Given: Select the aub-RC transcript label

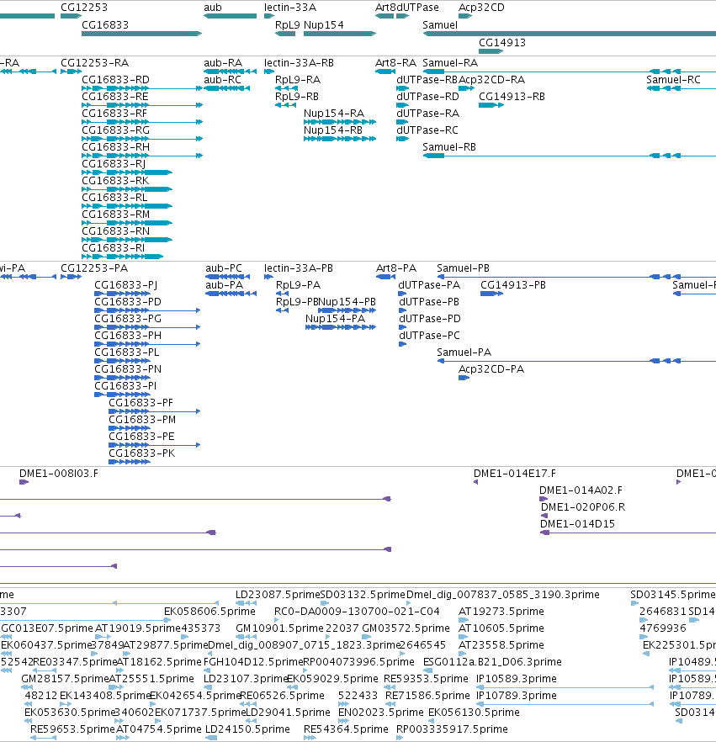Looking at the screenshot, I should pos(222,79).
